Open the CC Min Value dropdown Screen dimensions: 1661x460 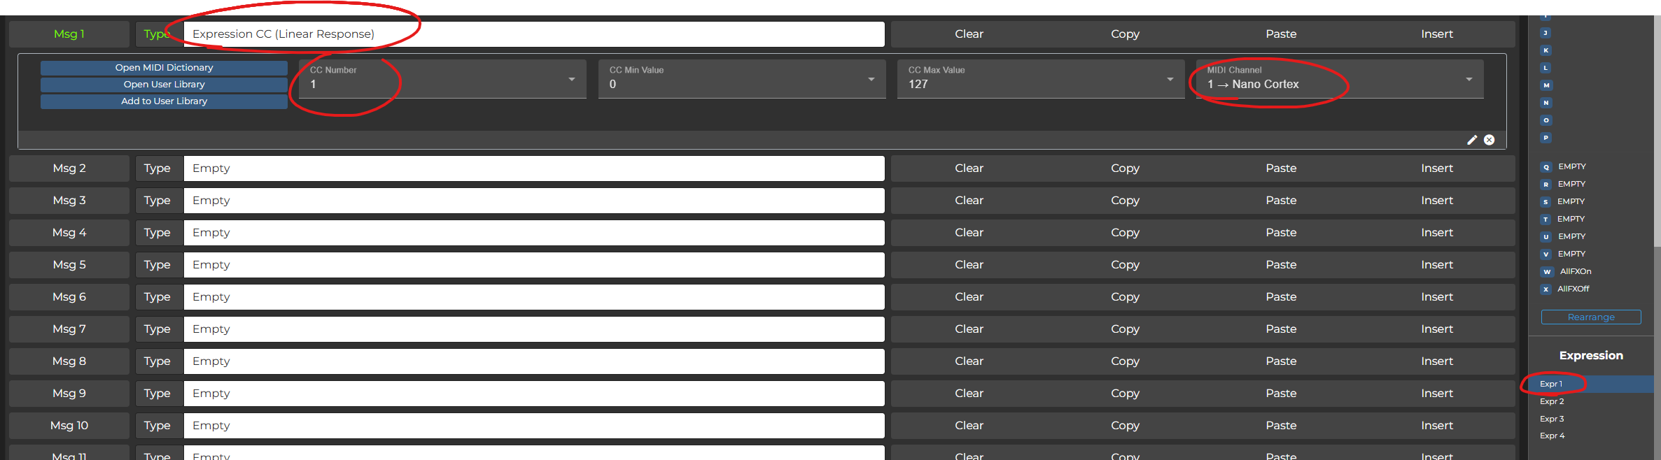[742, 79]
